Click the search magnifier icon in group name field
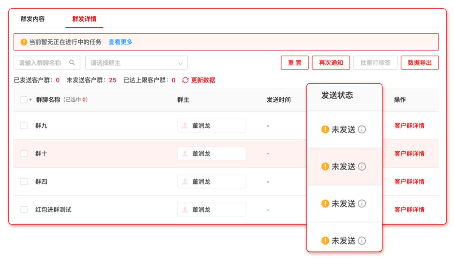 [x=72, y=63]
